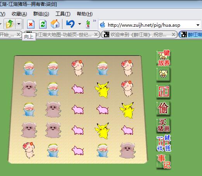
Task: Open the dropdown arrow beside the undo icon
Action: pos(79,24)
